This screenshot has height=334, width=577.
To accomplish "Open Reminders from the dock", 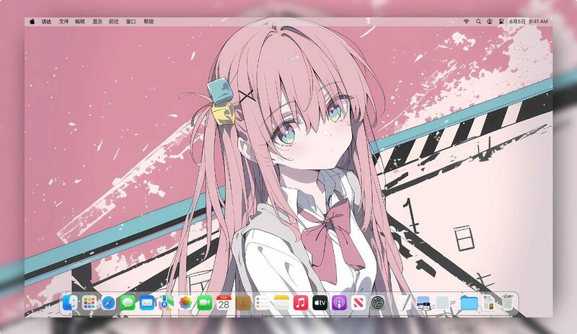I will [x=262, y=303].
